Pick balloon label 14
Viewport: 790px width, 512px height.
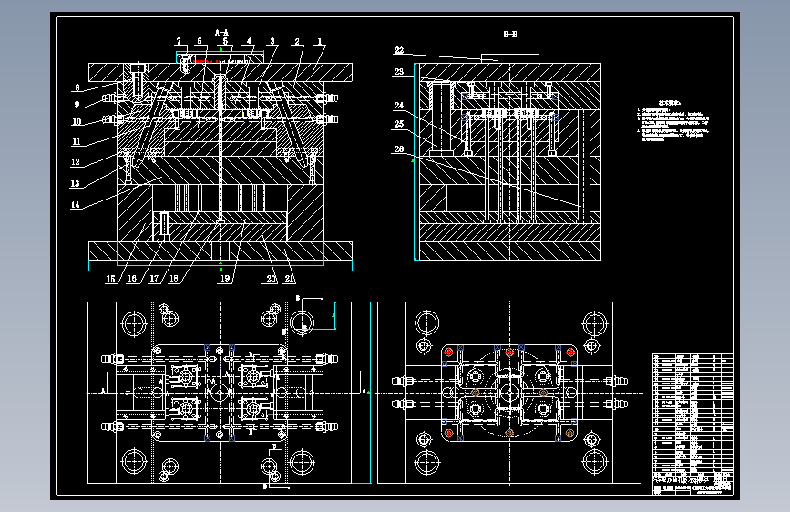[x=75, y=205]
